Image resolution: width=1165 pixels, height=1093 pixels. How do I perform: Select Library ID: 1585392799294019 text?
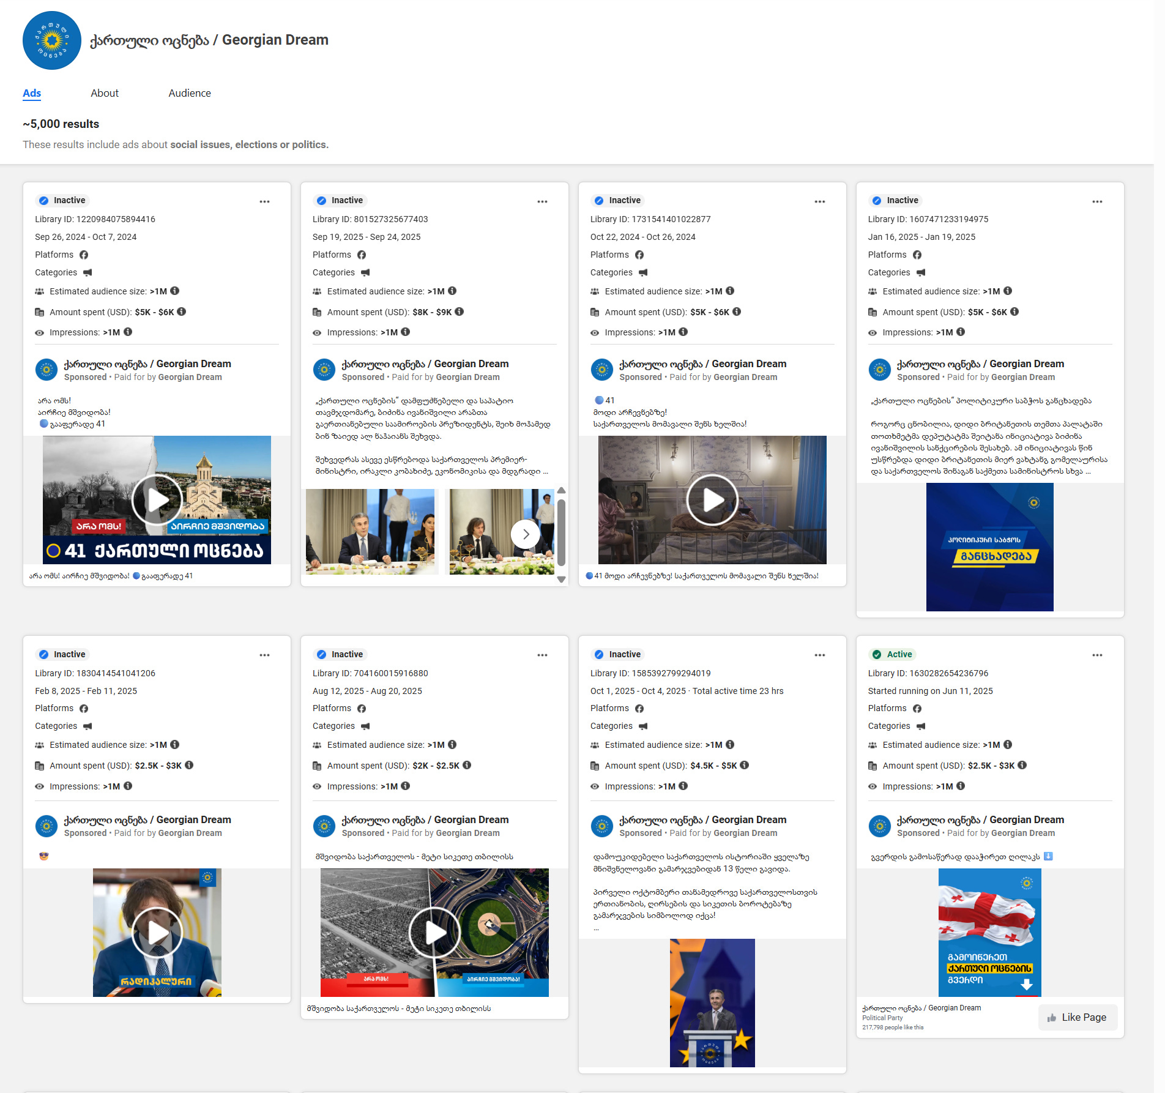click(650, 673)
